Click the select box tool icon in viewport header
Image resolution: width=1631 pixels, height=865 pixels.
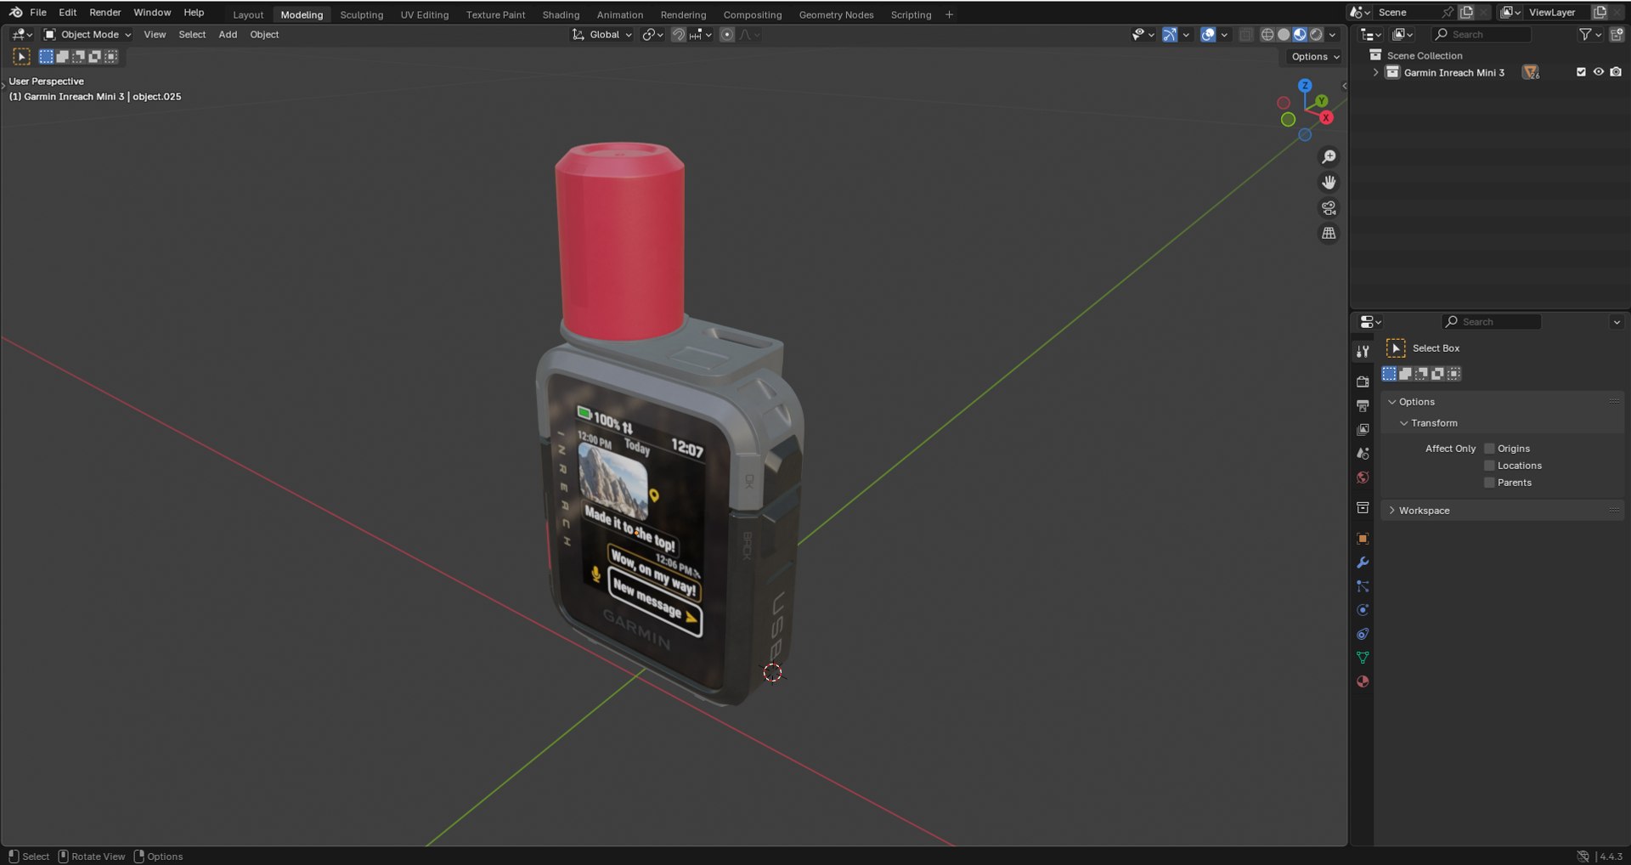pos(21,57)
